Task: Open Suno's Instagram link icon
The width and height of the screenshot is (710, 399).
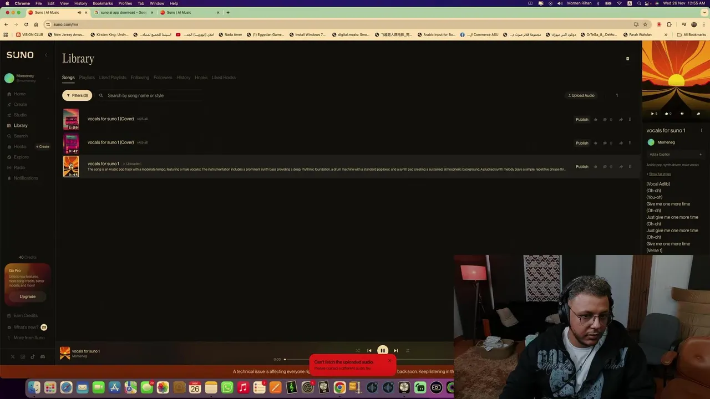Action: (23, 357)
